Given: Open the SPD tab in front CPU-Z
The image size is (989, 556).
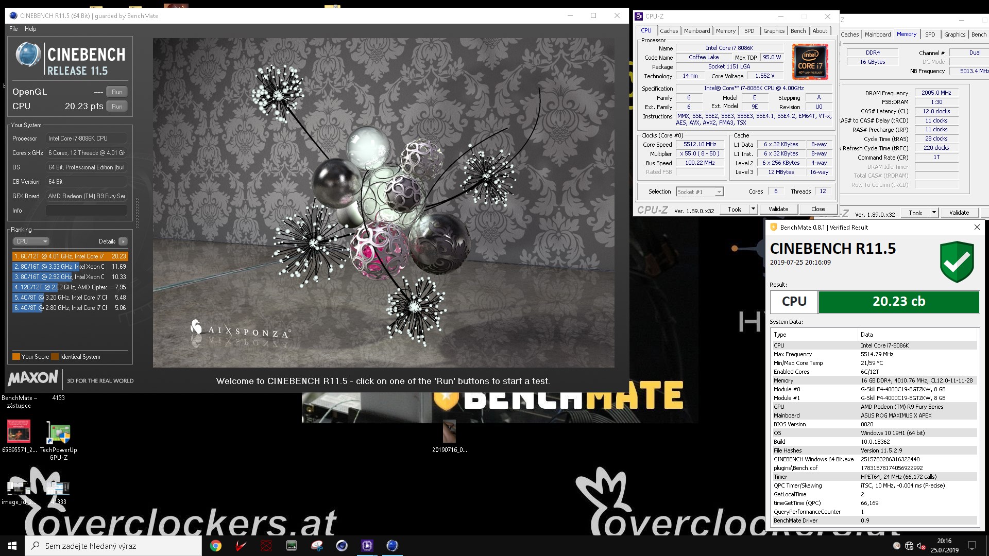Looking at the screenshot, I should tap(749, 31).
